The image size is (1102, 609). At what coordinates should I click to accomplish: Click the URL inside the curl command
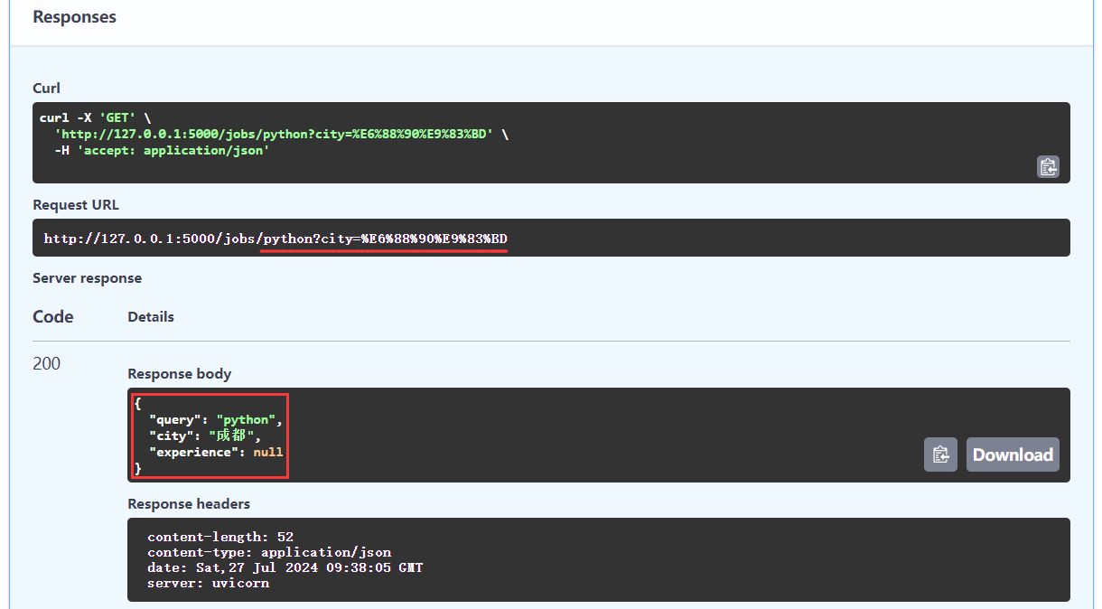pos(274,134)
